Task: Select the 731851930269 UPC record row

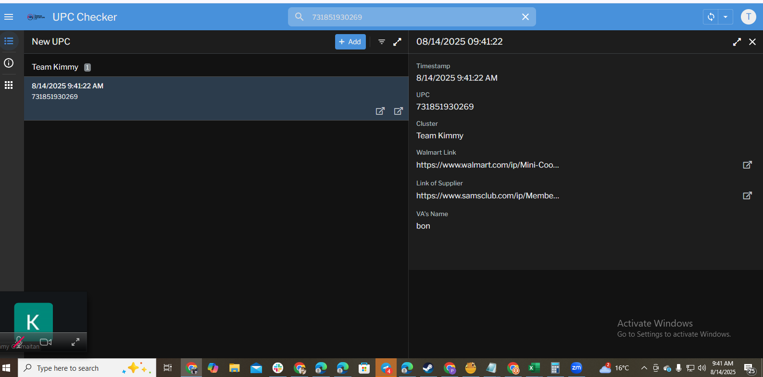Action: (192, 91)
